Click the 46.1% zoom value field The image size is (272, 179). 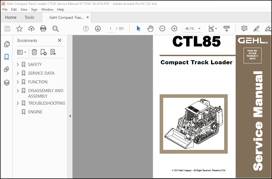(x=190, y=29)
